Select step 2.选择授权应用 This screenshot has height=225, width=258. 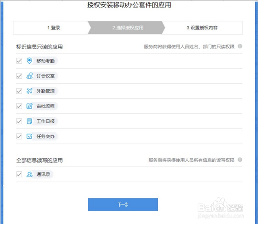[x=126, y=28]
